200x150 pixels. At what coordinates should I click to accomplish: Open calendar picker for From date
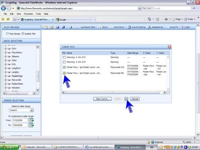click(x=31, y=120)
